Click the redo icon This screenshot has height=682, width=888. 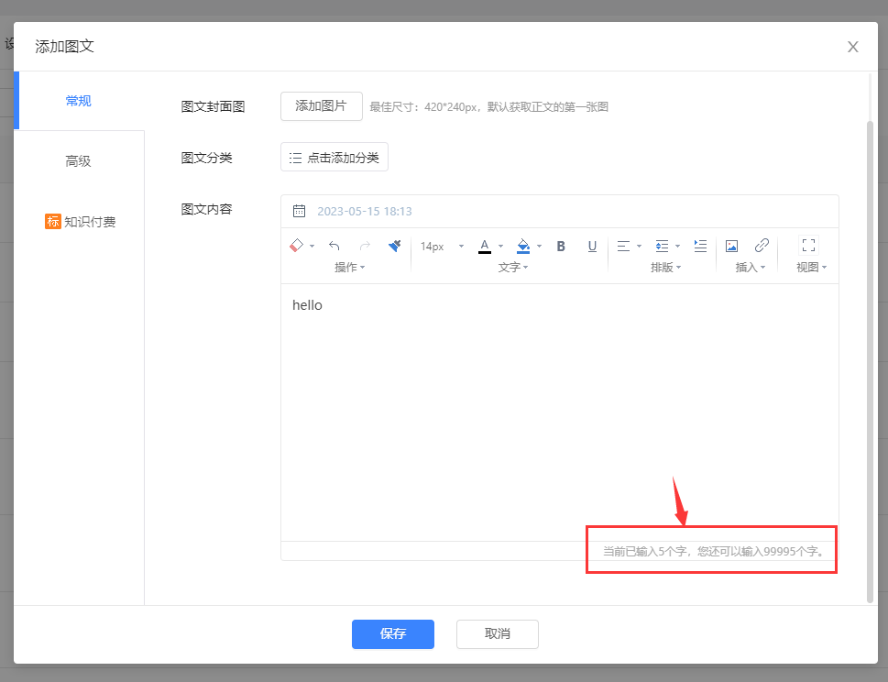tap(364, 246)
